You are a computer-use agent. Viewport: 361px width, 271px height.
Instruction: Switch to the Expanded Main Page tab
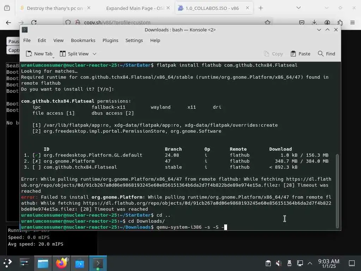pyautogui.click(x=135, y=8)
